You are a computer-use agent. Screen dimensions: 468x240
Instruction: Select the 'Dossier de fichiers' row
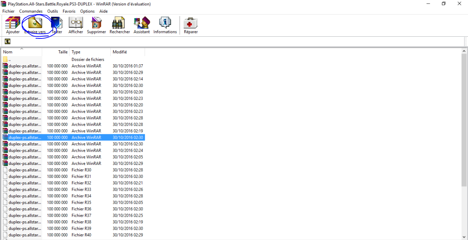point(73,59)
